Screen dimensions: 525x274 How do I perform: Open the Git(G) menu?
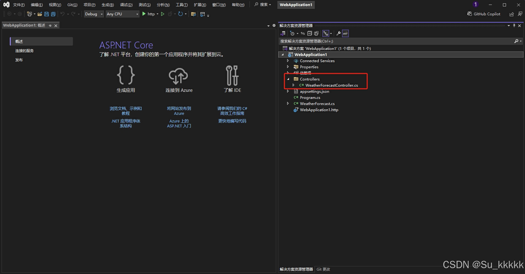[72, 5]
